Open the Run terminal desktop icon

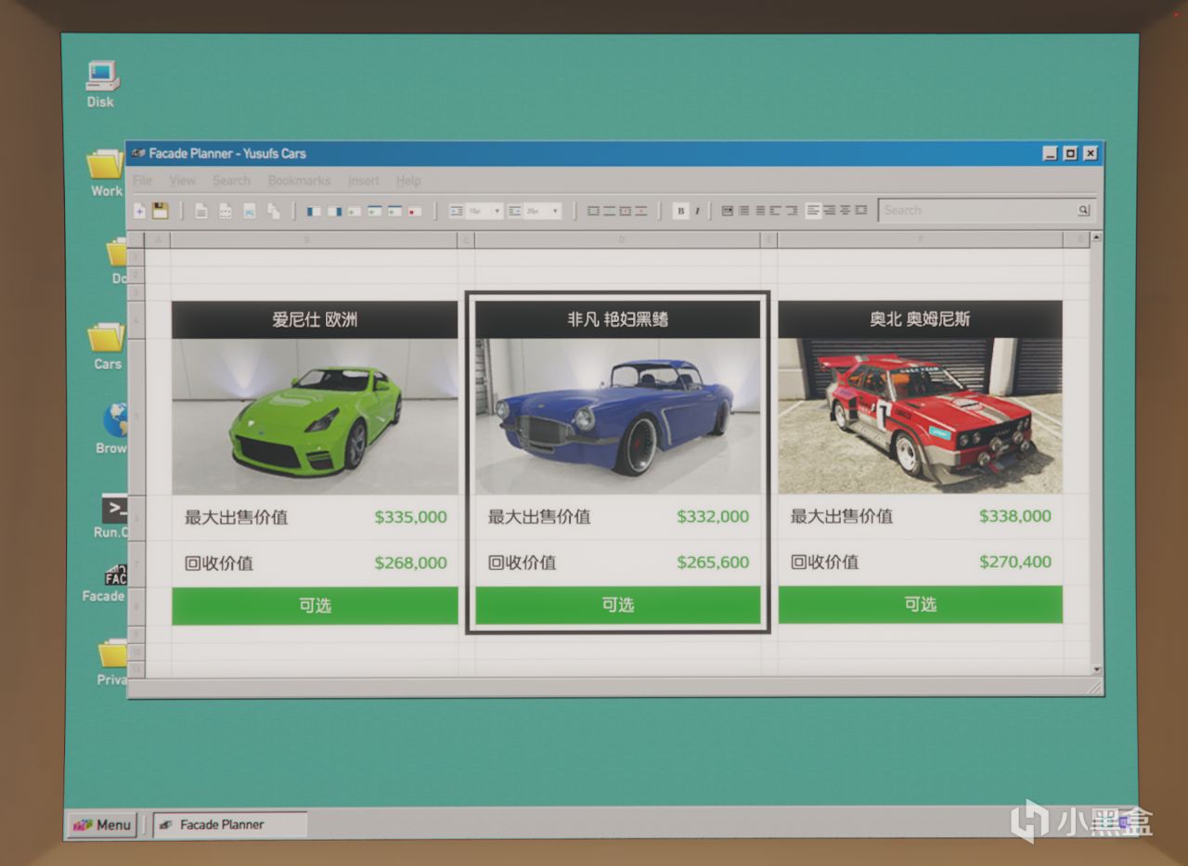pos(112,516)
